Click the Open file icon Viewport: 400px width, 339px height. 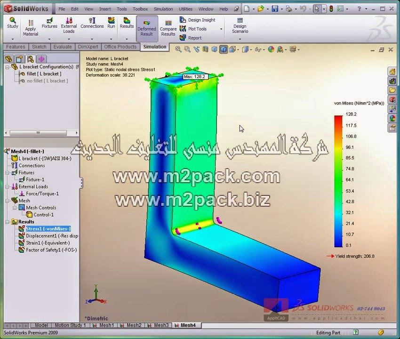(261, 9)
